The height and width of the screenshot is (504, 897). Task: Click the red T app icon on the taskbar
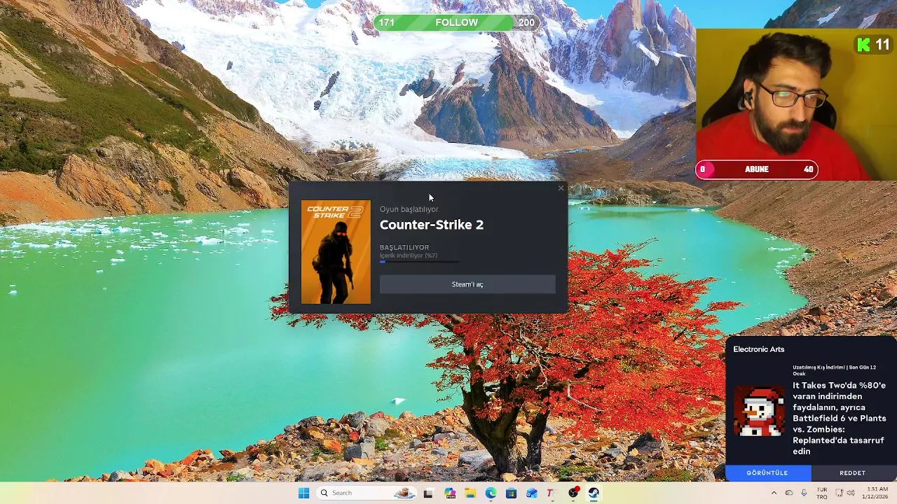click(550, 493)
